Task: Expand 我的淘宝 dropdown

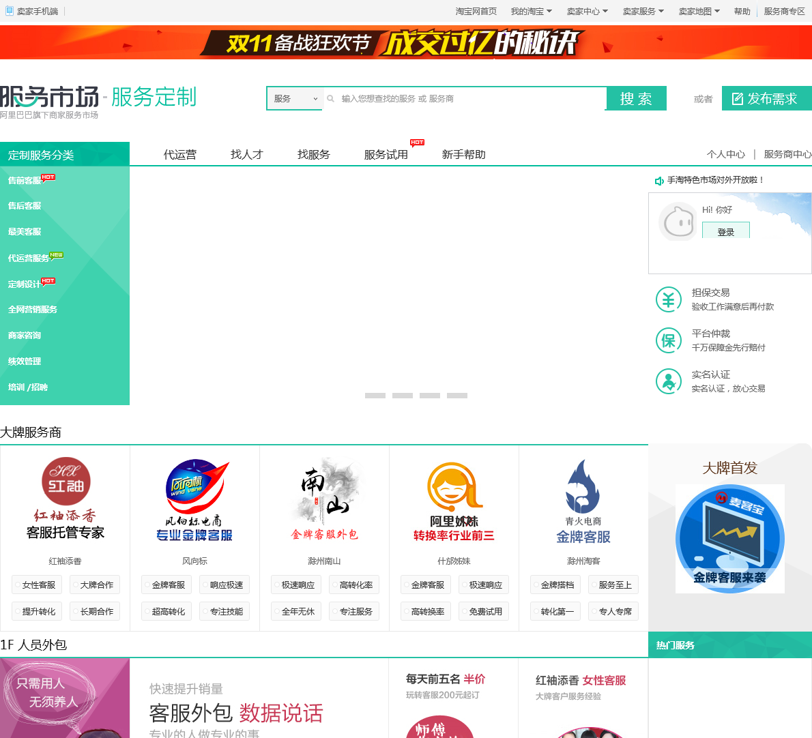Action: coord(532,12)
